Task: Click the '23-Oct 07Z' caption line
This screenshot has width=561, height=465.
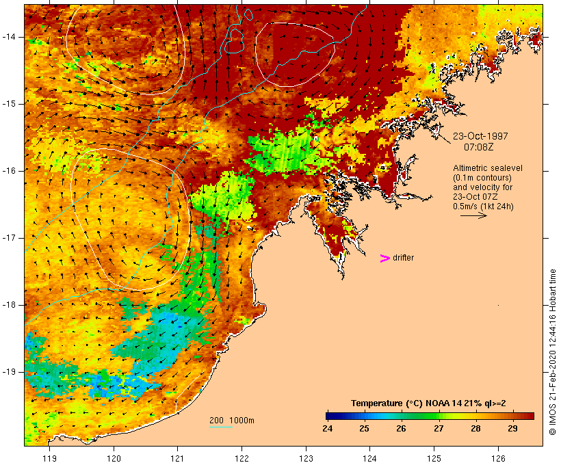Action: point(475,197)
